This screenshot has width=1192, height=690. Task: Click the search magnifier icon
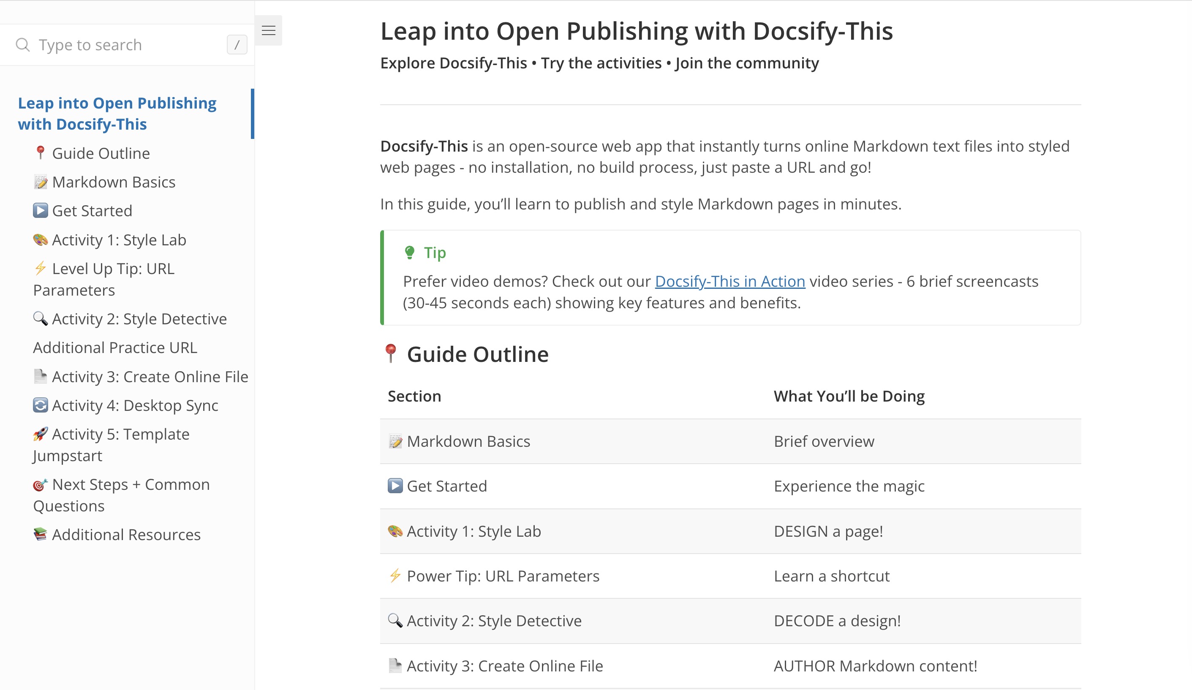click(22, 45)
